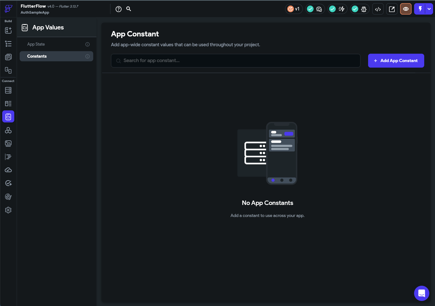
Task: Open the Tests icon with checkmark plus
Action: coord(8,183)
